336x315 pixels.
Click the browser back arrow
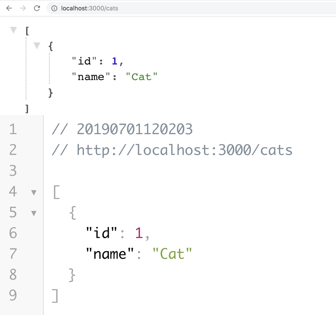pyautogui.click(x=9, y=8)
